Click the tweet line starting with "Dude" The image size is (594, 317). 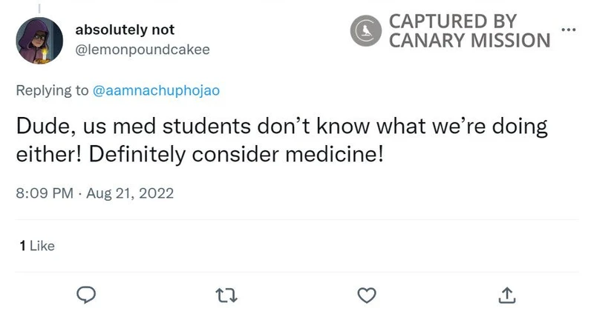pyautogui.click(x=281, y=127)
